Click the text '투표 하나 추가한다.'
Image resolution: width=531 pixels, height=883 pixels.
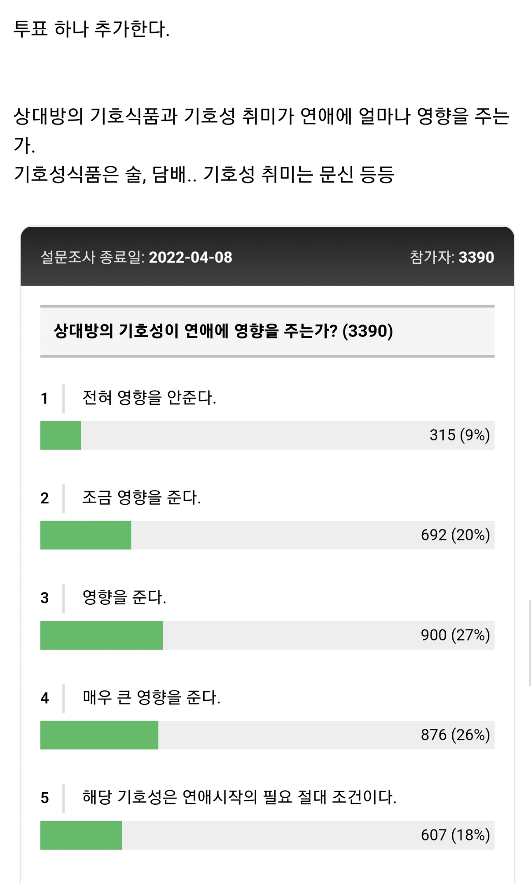coord(91,29)
